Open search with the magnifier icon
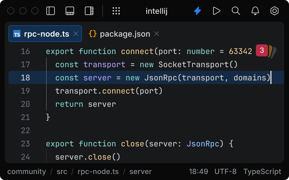 coord(236,11)
